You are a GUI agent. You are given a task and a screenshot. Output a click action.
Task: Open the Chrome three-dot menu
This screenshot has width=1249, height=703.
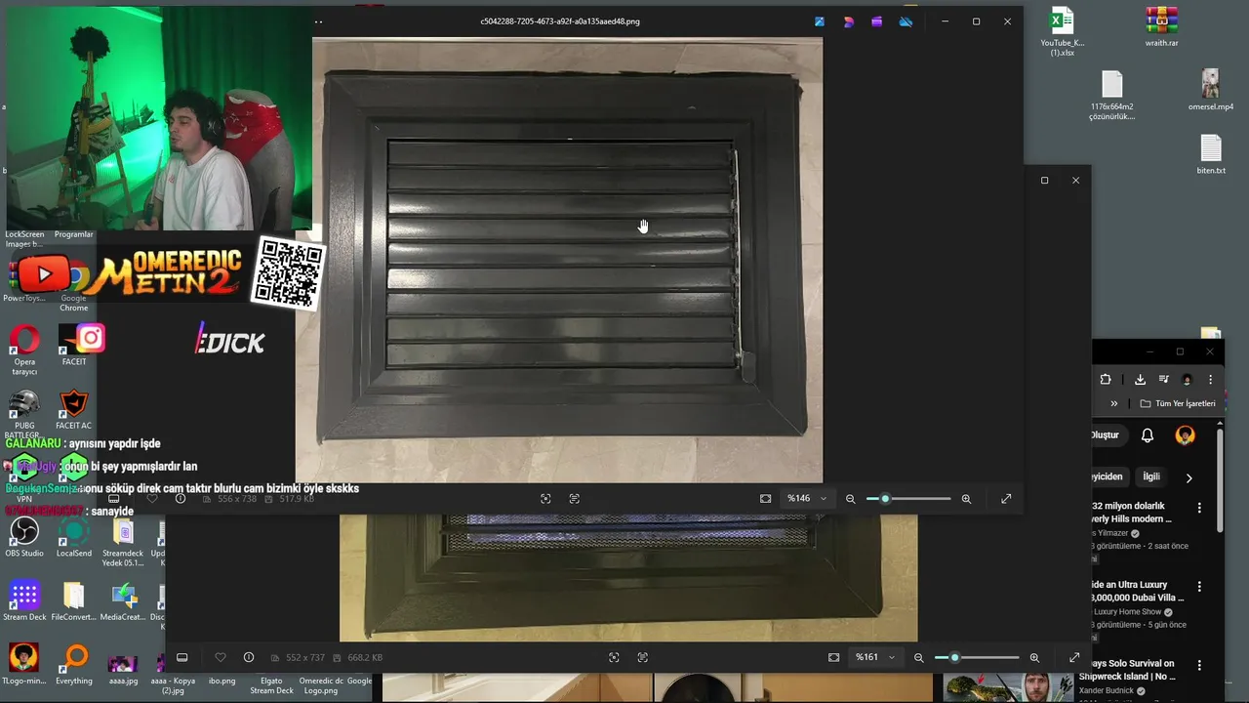[x=1210, y=379]
